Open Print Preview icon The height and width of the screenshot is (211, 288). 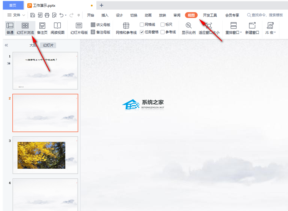click(54, 15)
